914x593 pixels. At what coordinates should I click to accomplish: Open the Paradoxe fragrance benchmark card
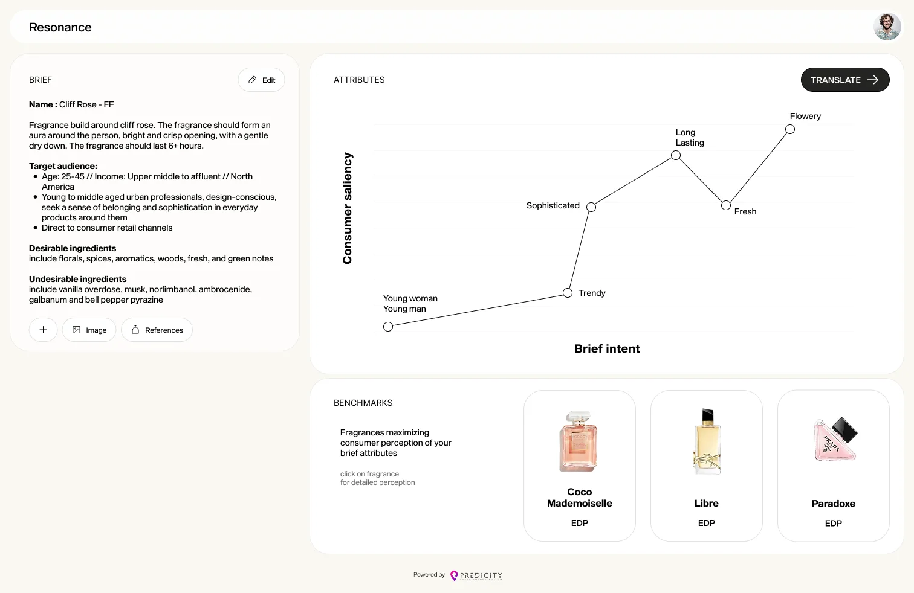[x=834, y=466]
